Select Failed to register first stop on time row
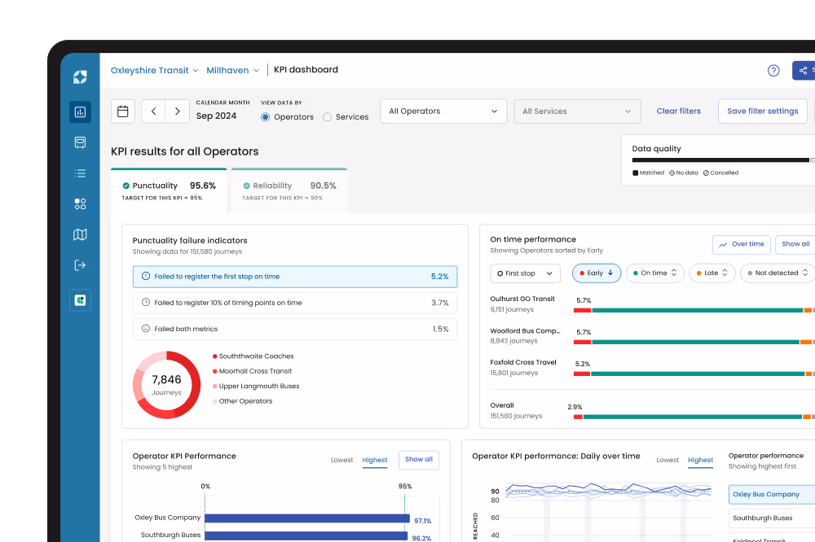 [x=295, y=277]
